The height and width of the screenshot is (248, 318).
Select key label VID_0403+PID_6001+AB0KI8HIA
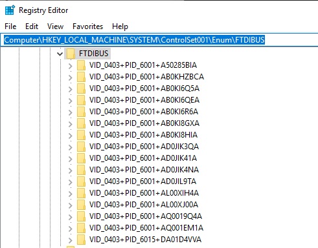pos(143,135)
